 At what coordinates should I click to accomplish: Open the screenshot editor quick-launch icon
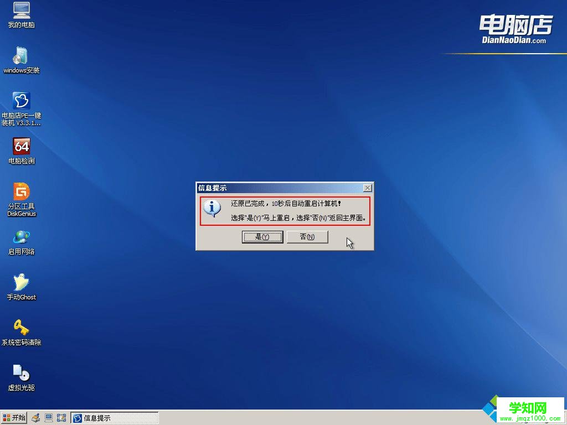pyautogui.click(x=62, y=417)
